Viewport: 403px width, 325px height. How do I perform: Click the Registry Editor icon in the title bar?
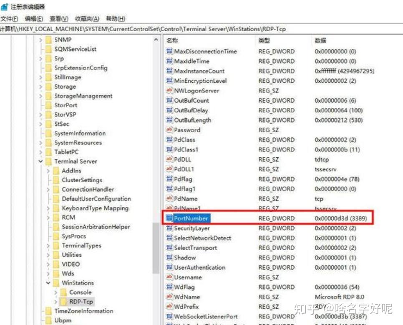(x=4, y=6)
